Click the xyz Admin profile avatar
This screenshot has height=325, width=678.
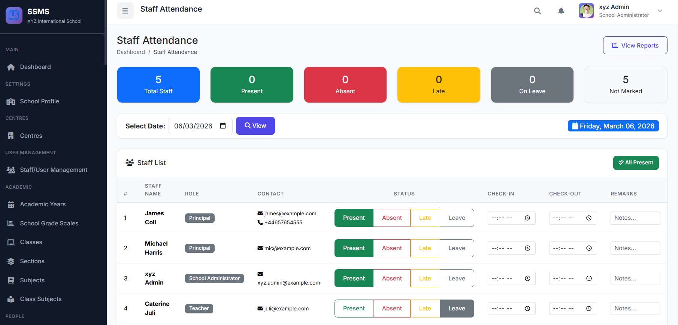pyautogui.click(x=586, y=11)
